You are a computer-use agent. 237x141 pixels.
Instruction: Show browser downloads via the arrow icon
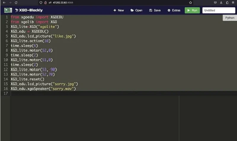point(221,3)
